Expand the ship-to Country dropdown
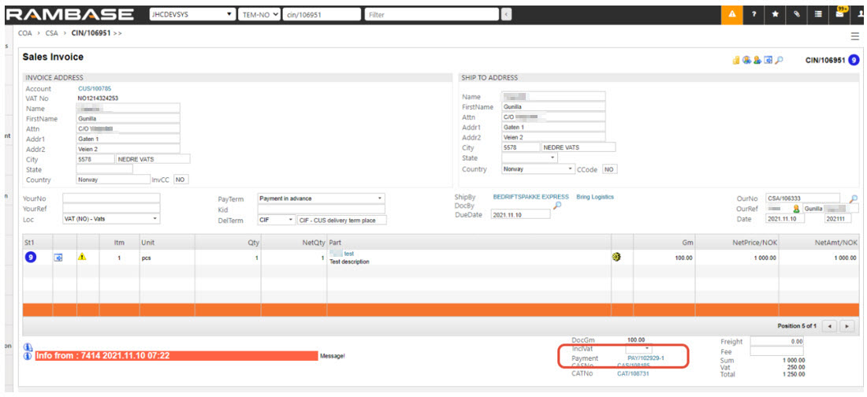The width and height of the screenshot is (867, 397). [x=570, y=169]
